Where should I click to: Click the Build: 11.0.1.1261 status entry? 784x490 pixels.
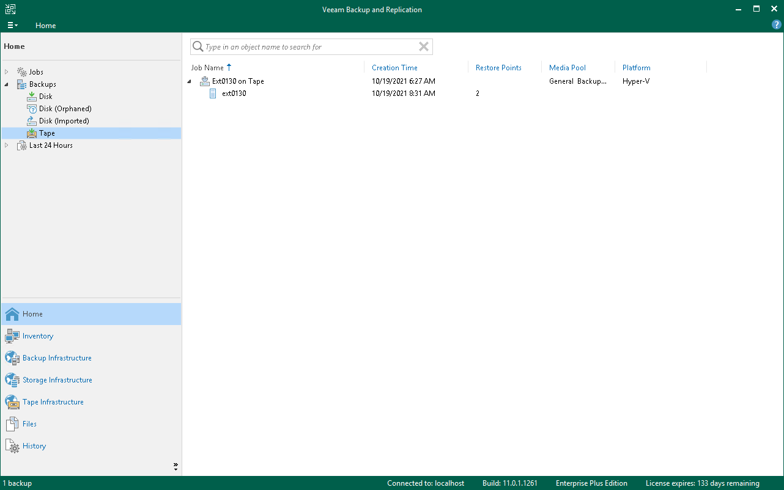pyautogui.click(x=510, y=483)
